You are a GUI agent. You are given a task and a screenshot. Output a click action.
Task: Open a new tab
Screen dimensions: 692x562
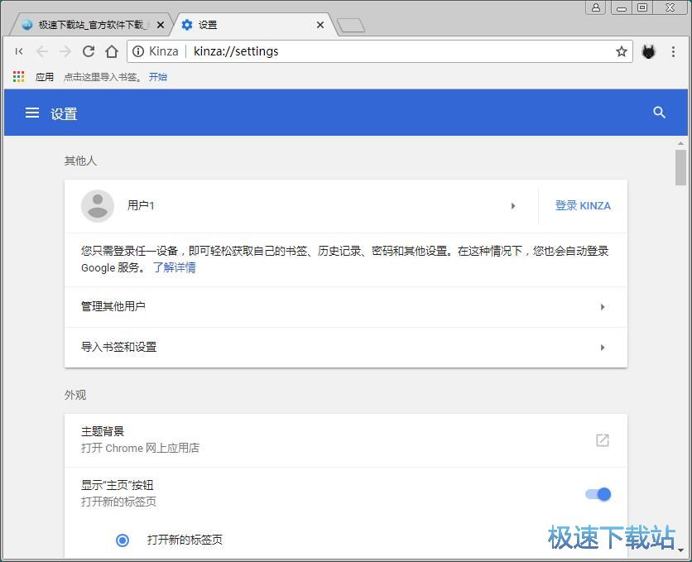click(351, 26)
